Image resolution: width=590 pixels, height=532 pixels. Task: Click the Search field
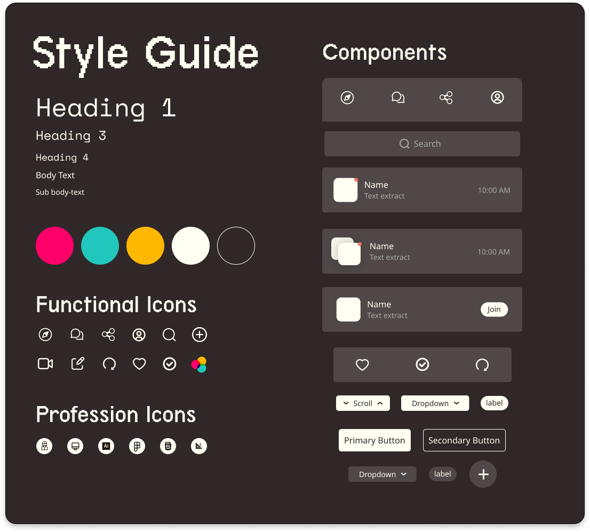point(422,144)
